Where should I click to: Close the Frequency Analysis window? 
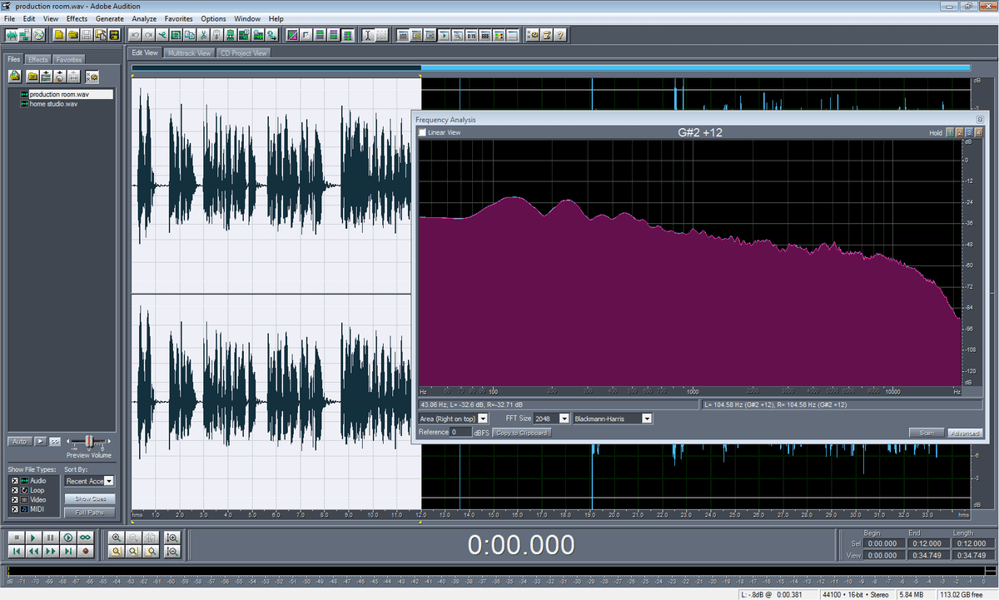(x=979, y=120)
